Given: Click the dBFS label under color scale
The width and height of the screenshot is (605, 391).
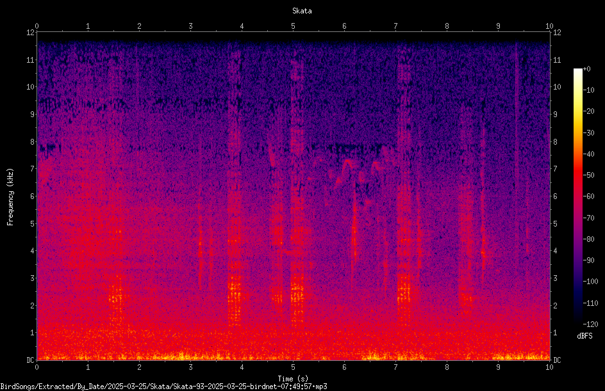Looking at the screenshot, I should 584,336.
